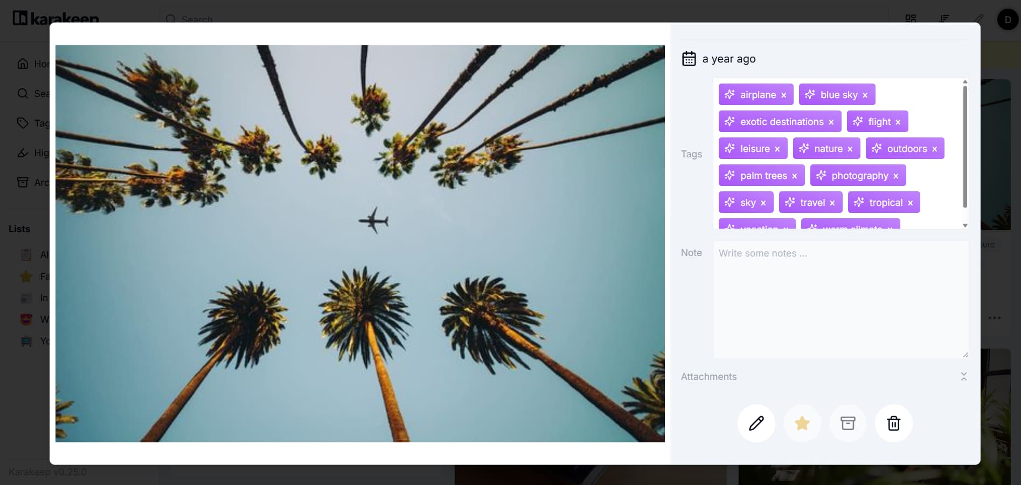Remove the travel tag

coord(832,203)
